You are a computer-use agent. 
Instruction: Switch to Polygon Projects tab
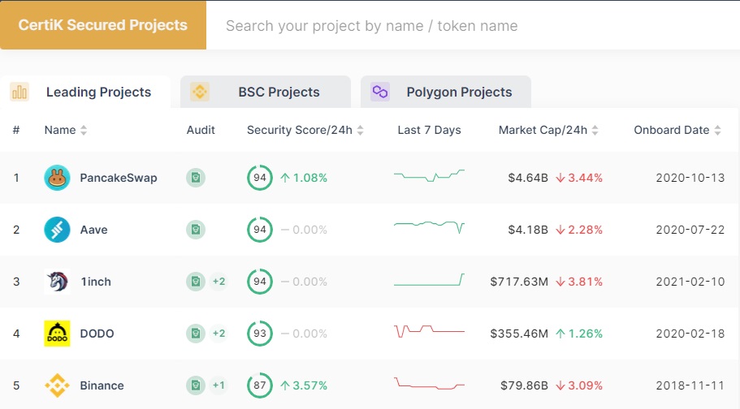coord(446,92)
